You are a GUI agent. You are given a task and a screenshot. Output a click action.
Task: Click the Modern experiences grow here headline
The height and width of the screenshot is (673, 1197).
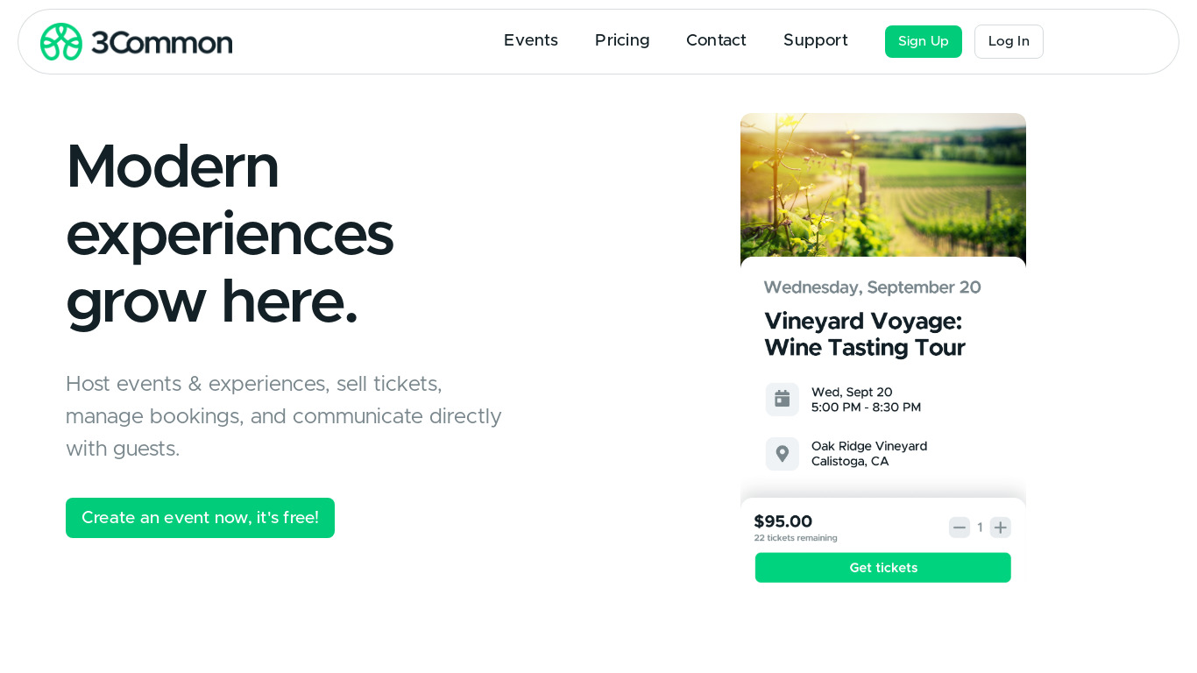(x=229, y=233)
